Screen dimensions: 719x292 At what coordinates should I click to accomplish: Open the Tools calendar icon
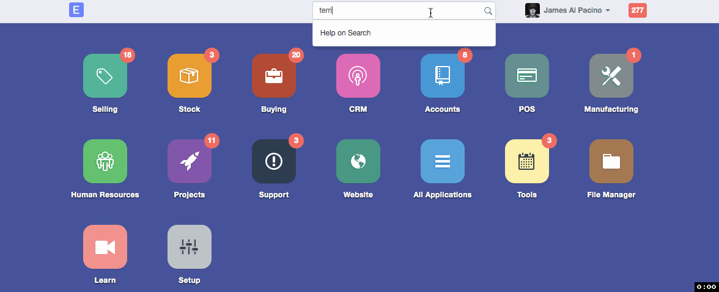tap(527, 161)
